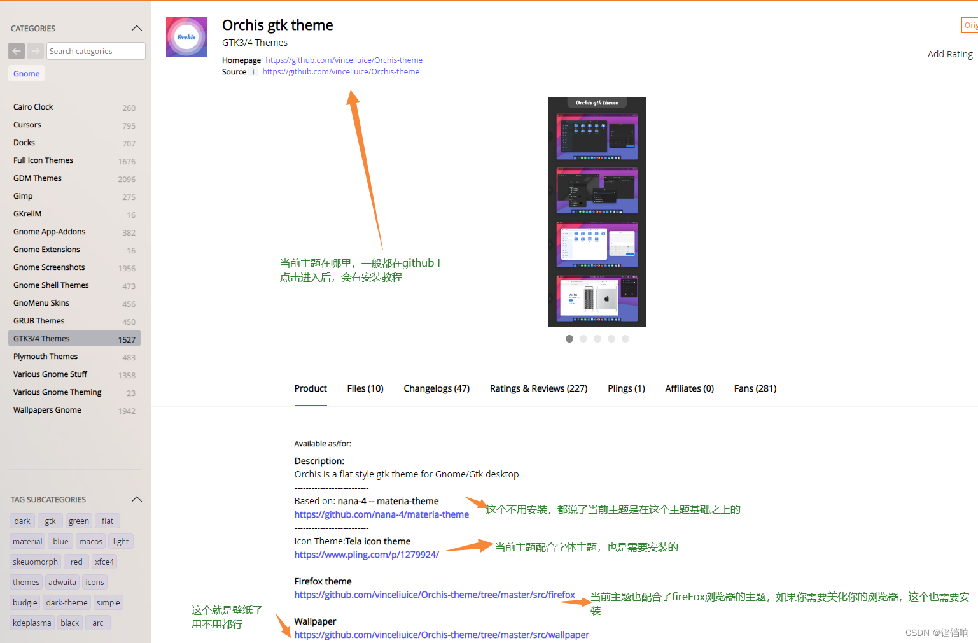Open Various Gnome Stuff category
Image resolution: width=978 pixels, height=643 pixels.
[x=74, y=374]
